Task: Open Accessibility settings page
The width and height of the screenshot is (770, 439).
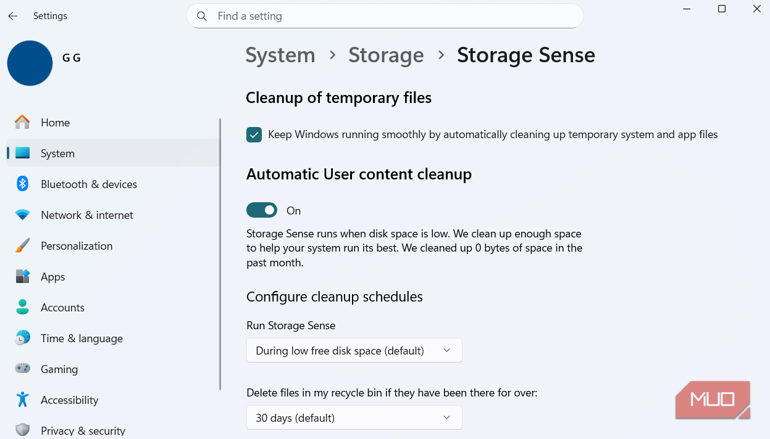Action: coord(113,400)
